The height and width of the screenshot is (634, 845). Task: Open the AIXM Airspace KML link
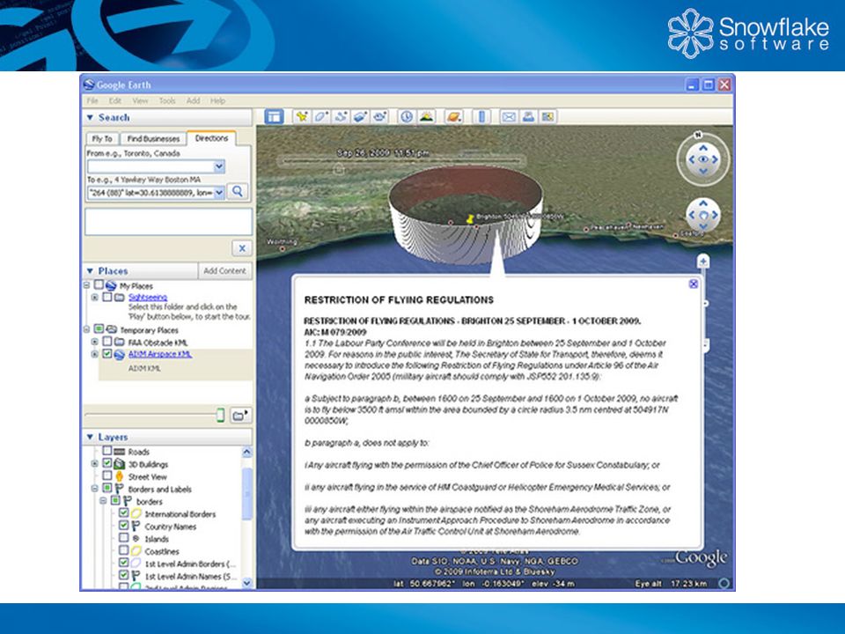point(159,354)
